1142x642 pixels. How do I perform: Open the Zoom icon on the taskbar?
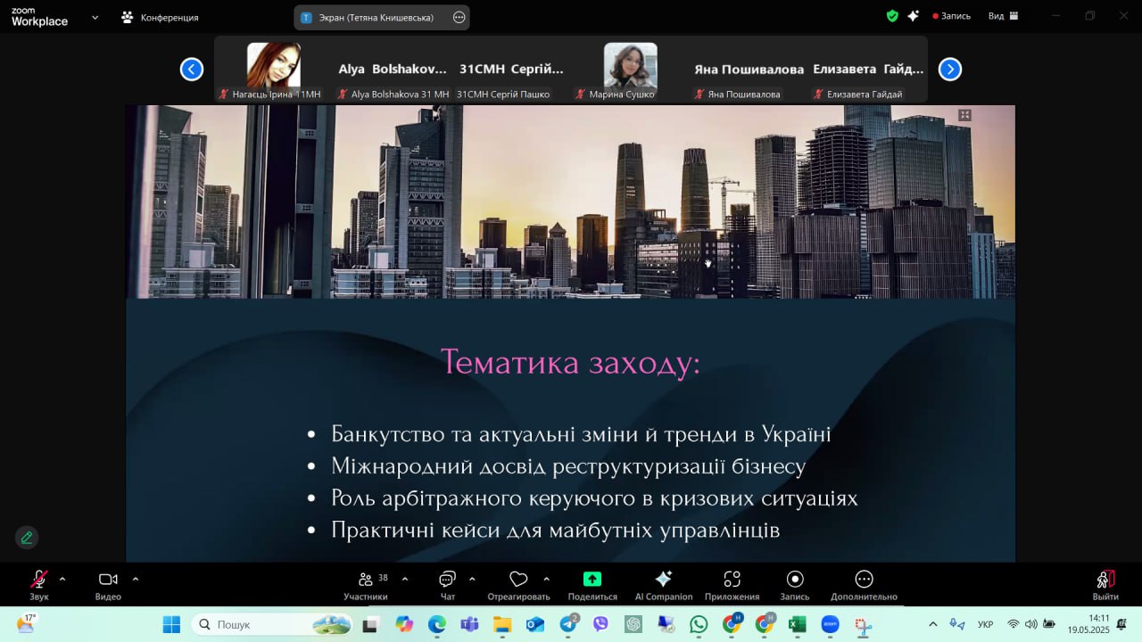coord(830,625)
